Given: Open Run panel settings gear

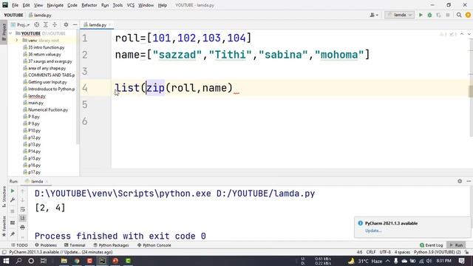Looking at the screenshot, I should coord(460,181).
